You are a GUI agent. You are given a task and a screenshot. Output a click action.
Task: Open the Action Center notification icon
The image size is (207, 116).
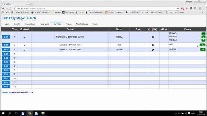189,113
